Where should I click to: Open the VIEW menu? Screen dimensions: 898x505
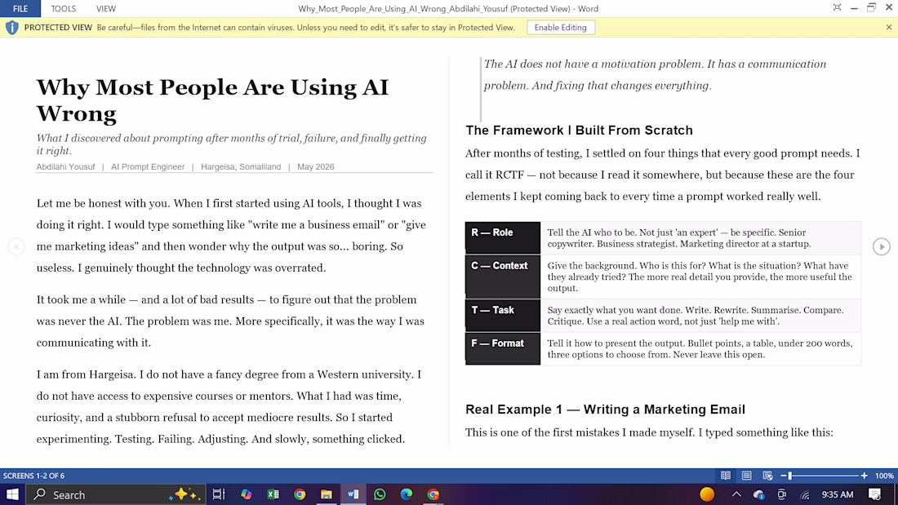pos(106,9)
